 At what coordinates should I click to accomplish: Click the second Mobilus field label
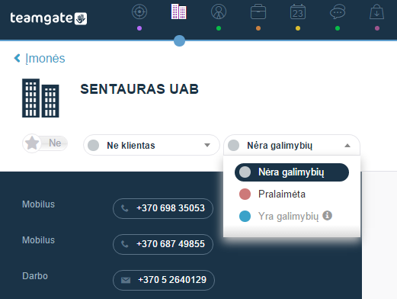pos(38,240)
